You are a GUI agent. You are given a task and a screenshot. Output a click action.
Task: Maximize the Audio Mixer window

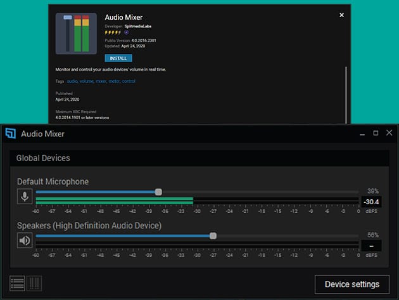coord(376,133)
